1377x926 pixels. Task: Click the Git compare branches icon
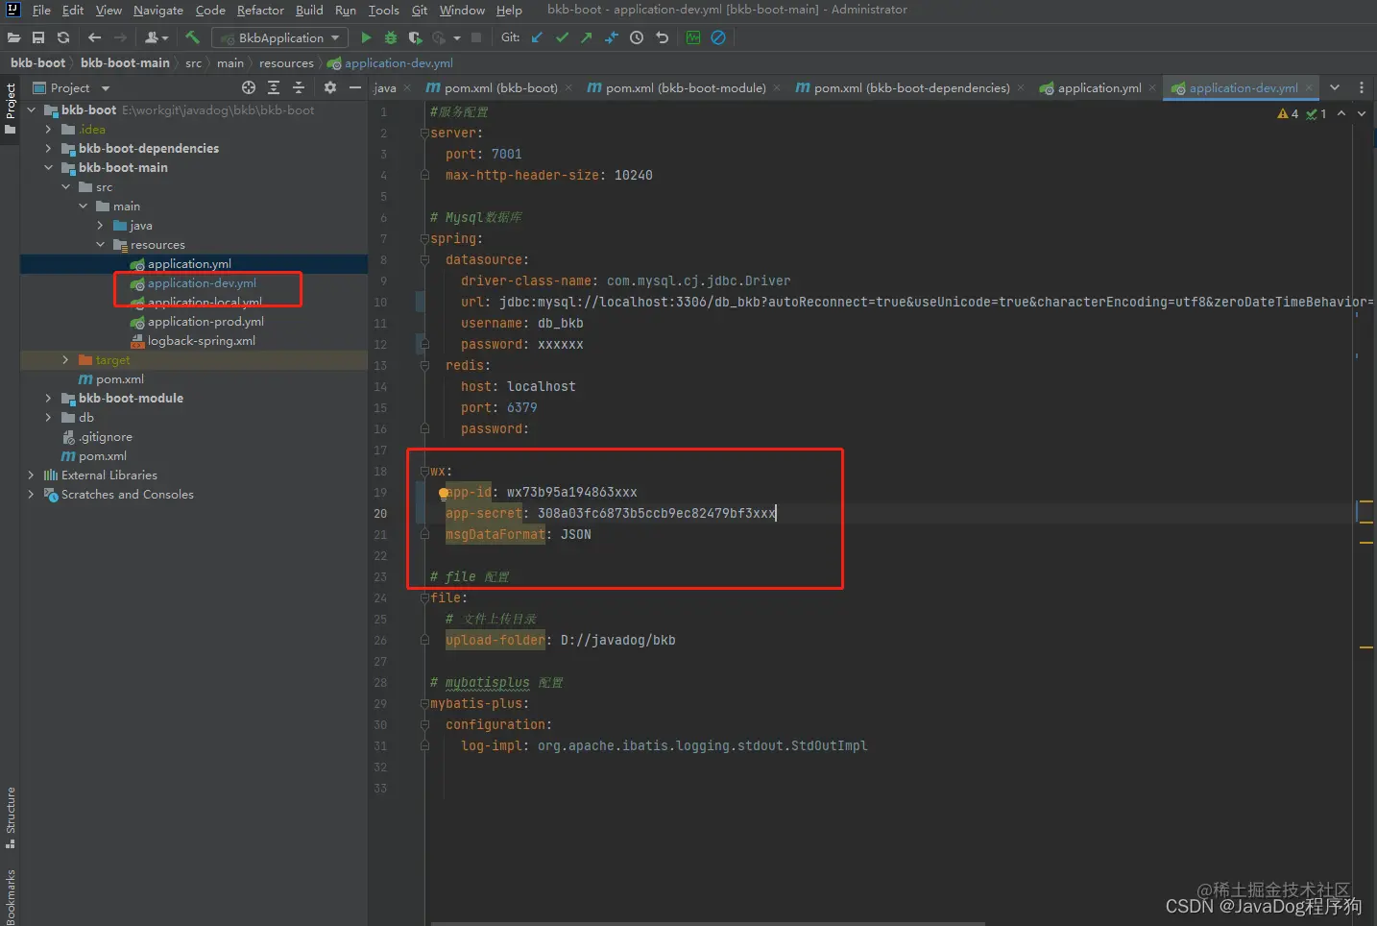coord(612,37)
